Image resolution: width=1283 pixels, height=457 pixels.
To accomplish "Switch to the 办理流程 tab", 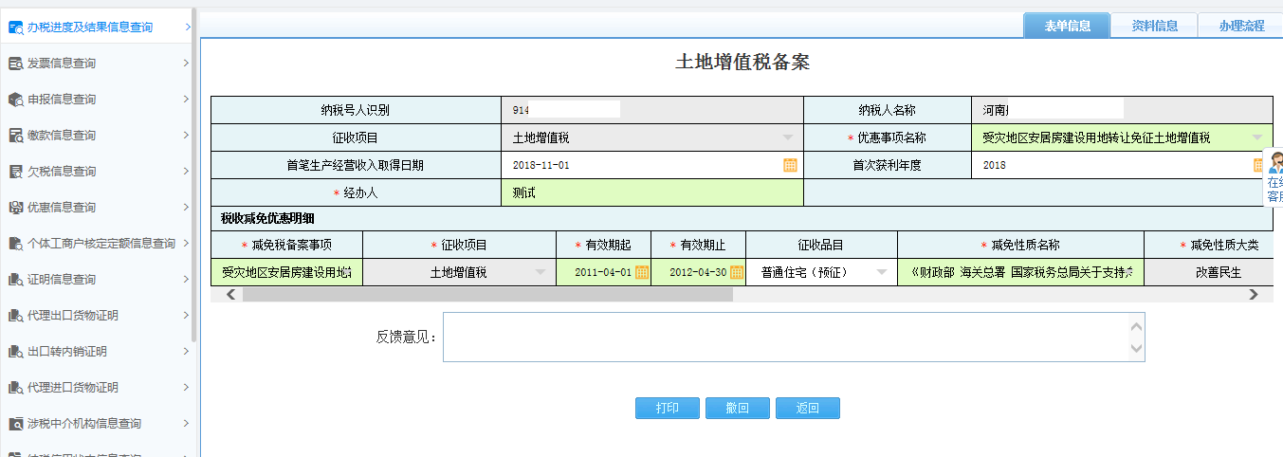I will point(1241,27).
